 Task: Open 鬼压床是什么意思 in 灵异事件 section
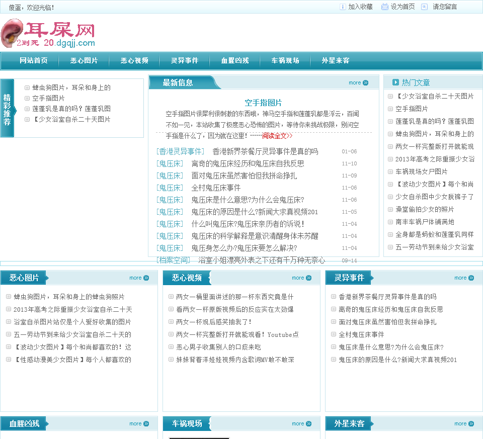pos(391,347)
